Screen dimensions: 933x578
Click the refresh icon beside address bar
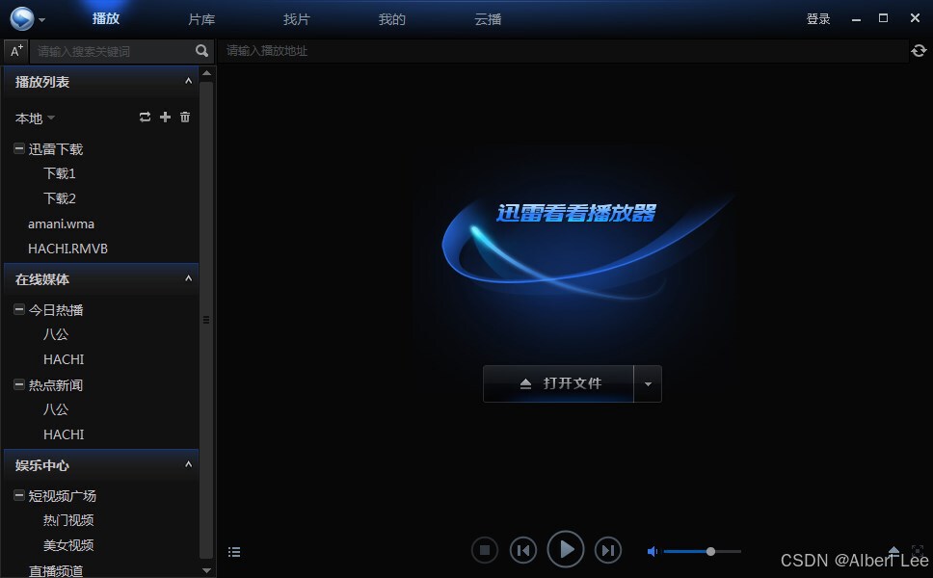click(919, 50)
